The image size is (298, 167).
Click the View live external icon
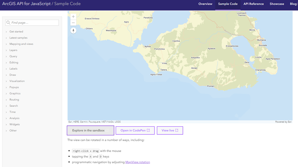click(x=177, y=130)
